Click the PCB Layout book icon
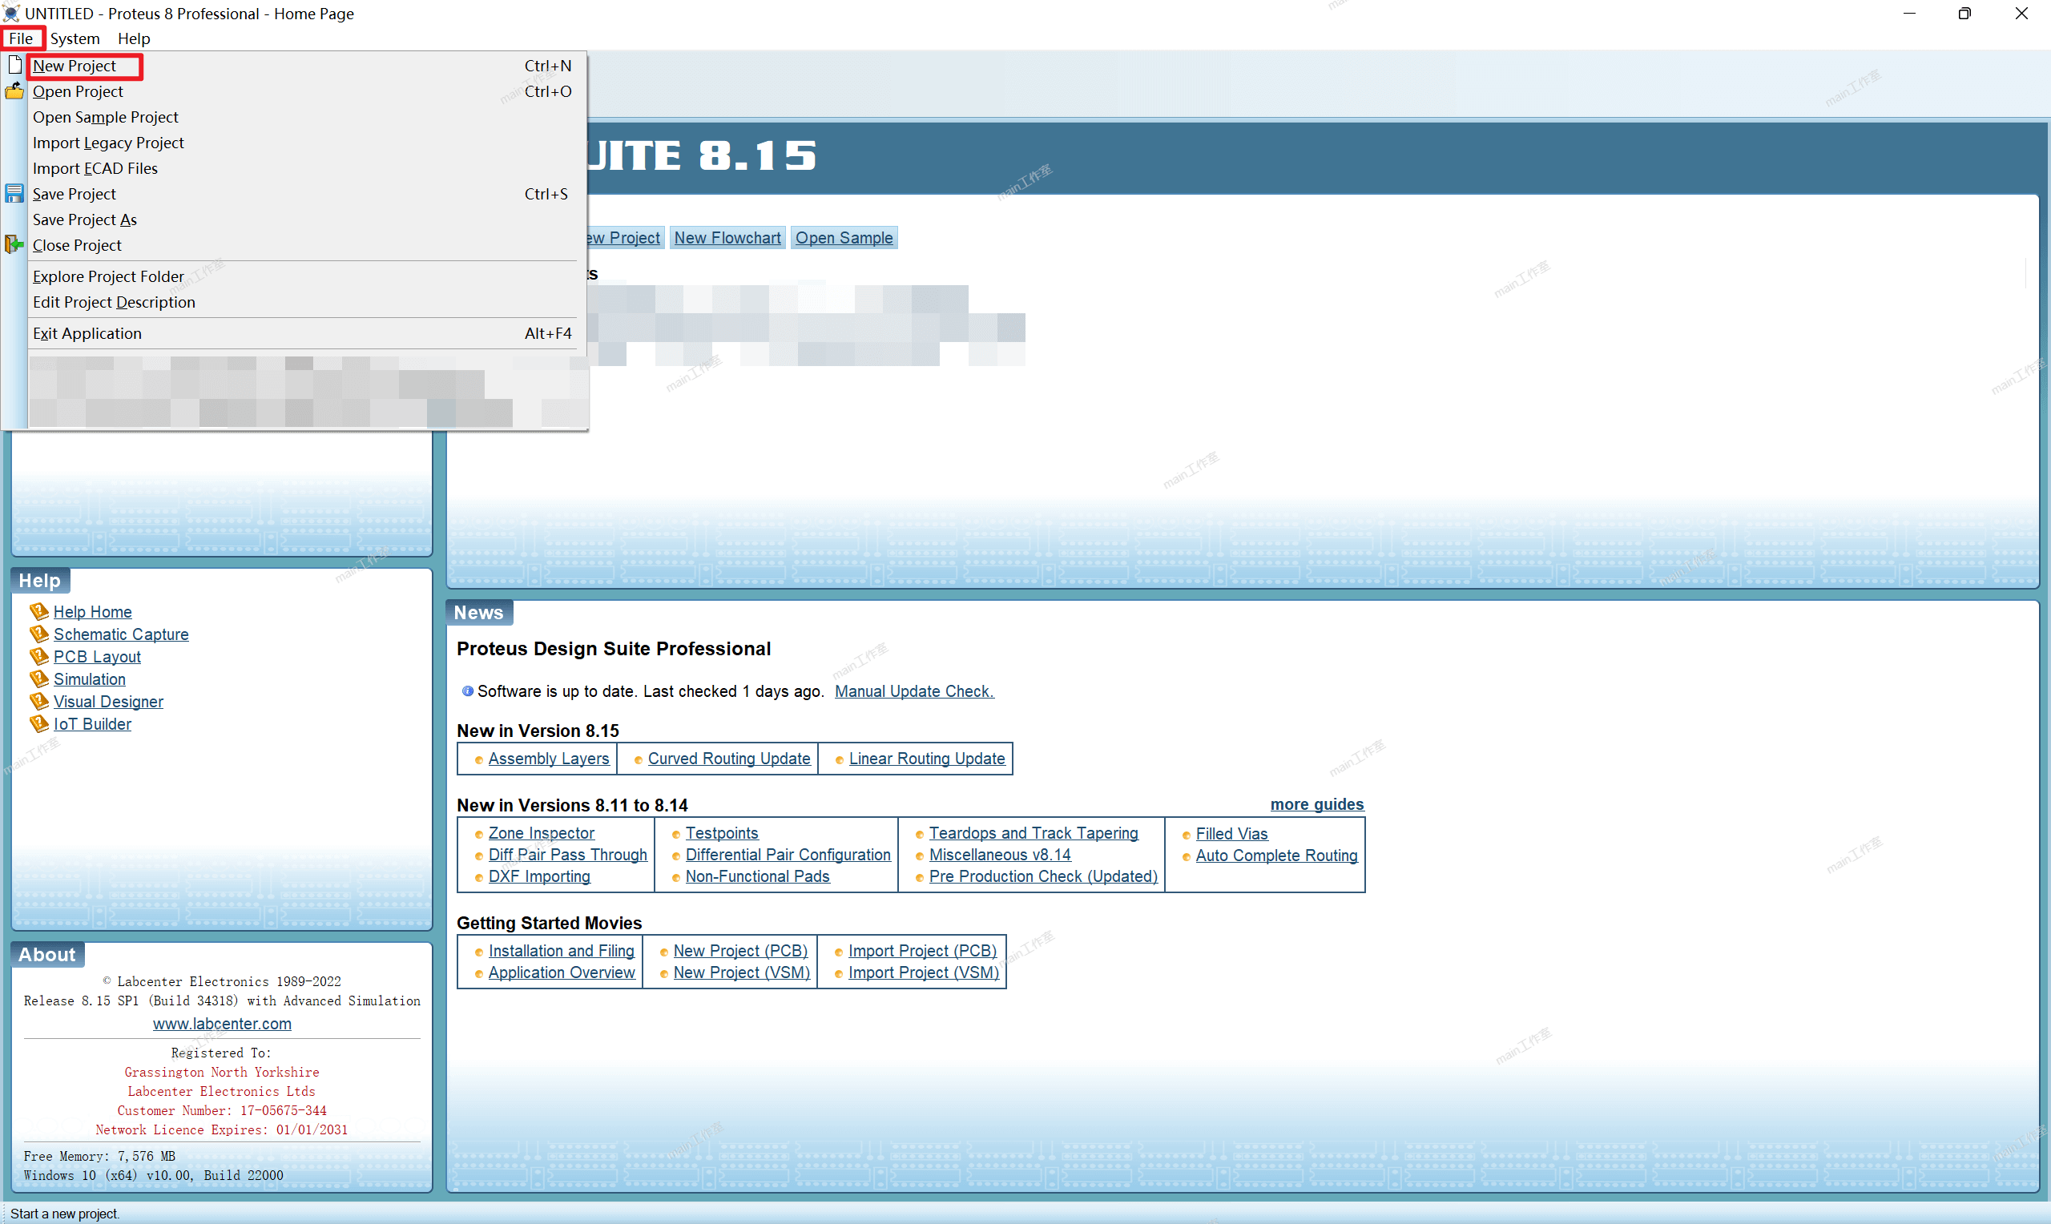Screen dimensions: 2051x1224 coord(38,657)
